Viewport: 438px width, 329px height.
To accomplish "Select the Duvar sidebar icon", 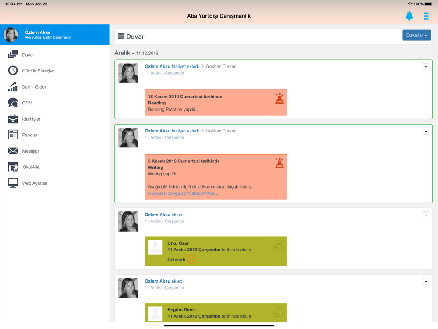I will (13, 54).
